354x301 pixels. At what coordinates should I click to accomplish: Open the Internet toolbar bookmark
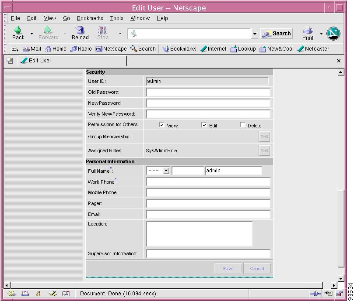[214, 49]
